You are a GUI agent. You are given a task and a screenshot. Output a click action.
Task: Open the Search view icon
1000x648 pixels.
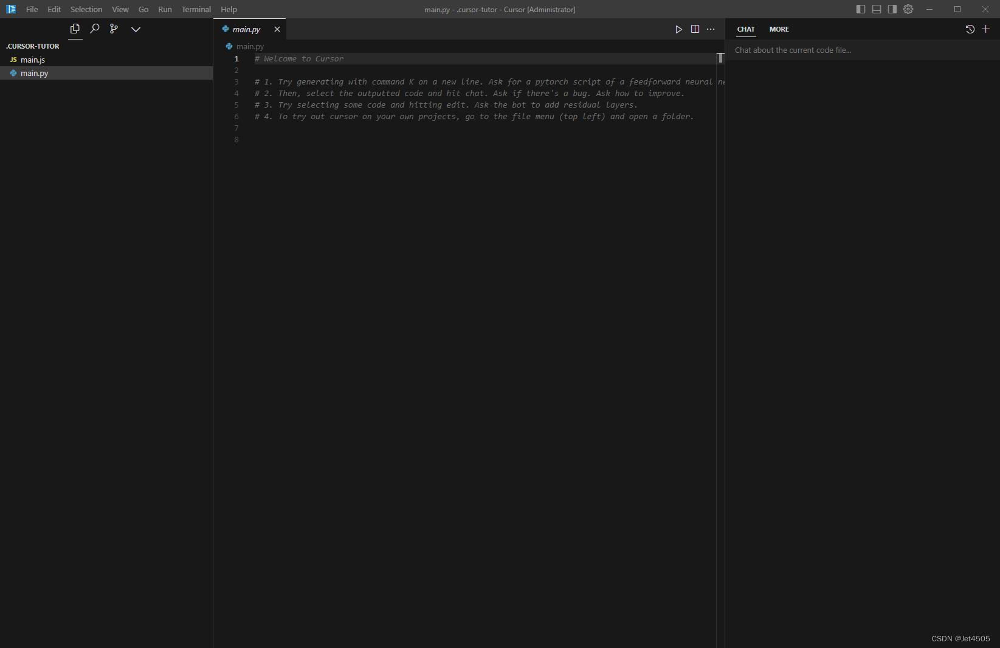[94, 29]
